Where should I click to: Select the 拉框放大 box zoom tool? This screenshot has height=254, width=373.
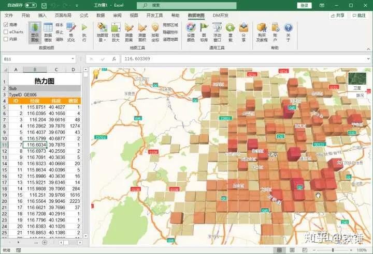tap(116, 33)
